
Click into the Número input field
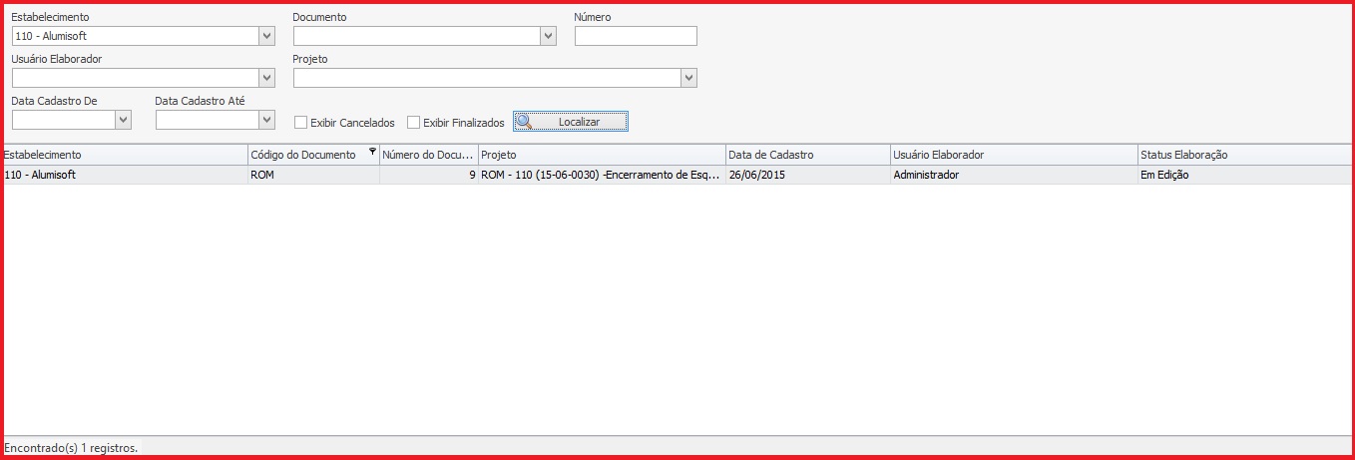click(636, 36)
